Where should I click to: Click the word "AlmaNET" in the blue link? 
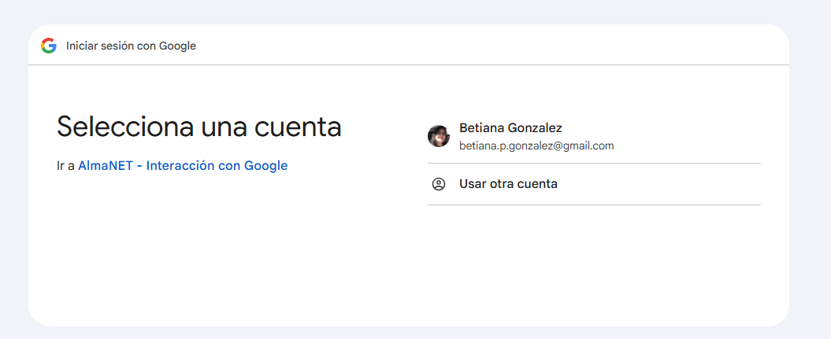pyautogui.click(x=105, y=165)
